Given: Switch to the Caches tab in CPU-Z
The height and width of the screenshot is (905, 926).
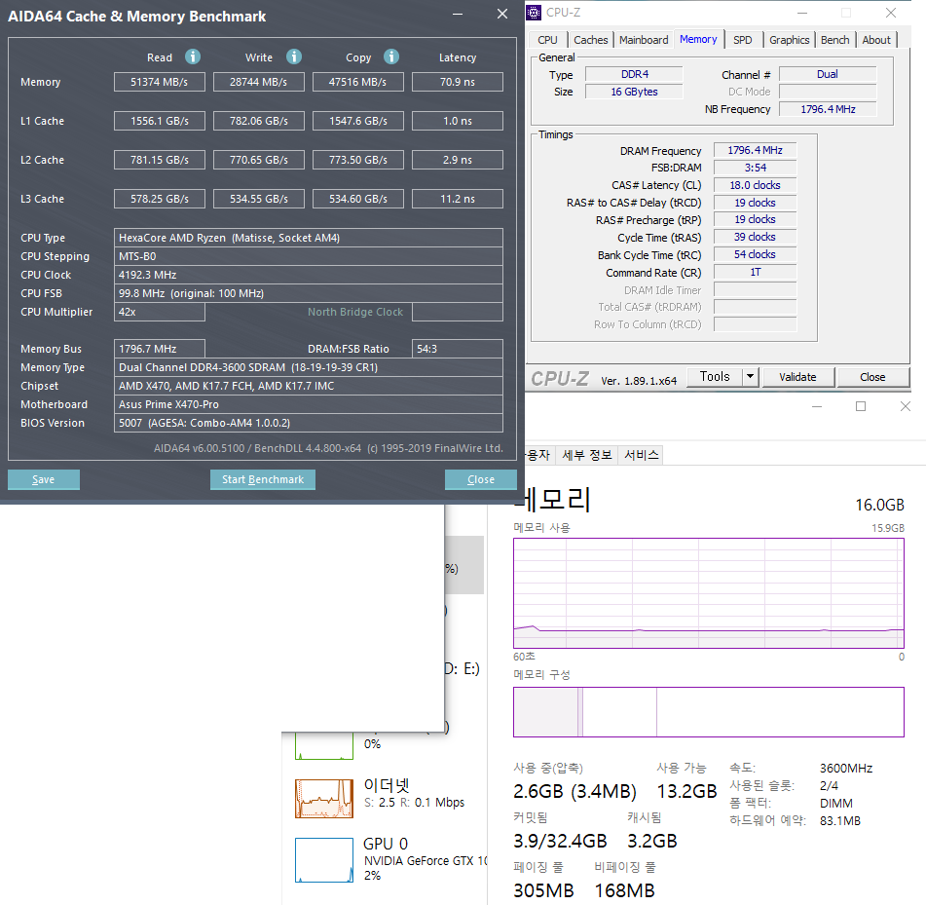Looking at the screenshot, I should (591, 40).
